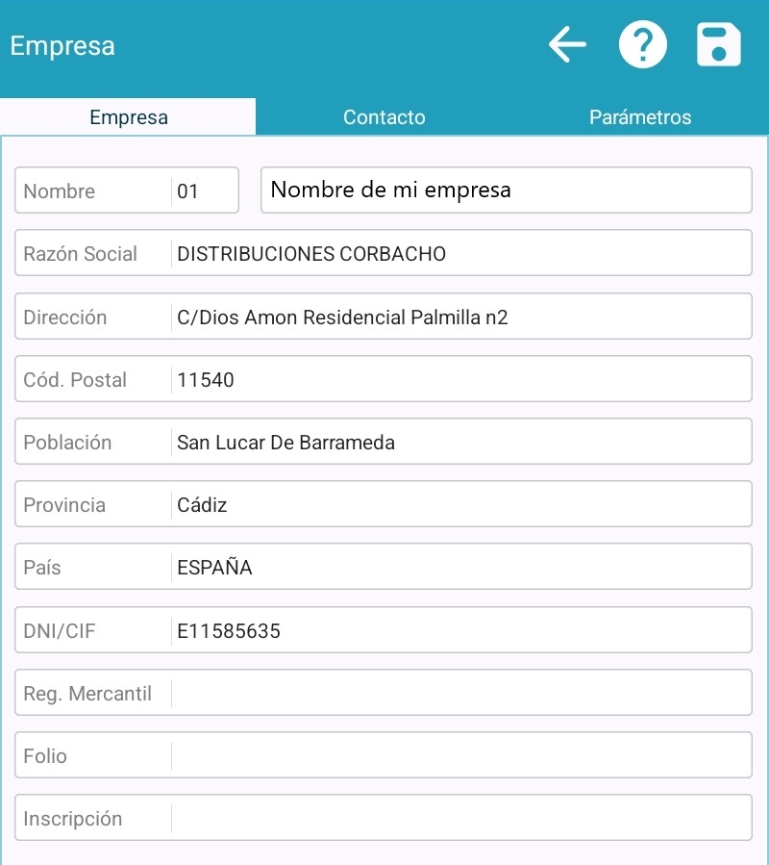Select the Empresa tab
Image resolution: width=769 pixels, height=865 pixels.
[x=128, y=117]
